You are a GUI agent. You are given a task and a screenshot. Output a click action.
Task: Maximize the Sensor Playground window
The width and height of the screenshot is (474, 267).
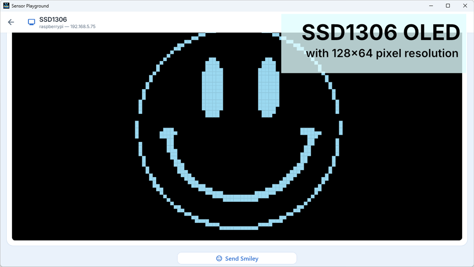448,6
